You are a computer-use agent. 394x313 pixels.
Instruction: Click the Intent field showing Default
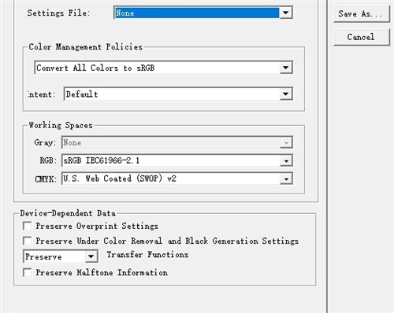(178, 94)
